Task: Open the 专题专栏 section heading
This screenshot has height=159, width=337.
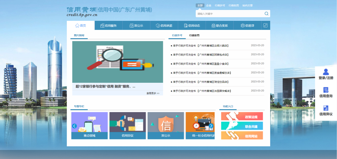Action: [x=79, y=106]
